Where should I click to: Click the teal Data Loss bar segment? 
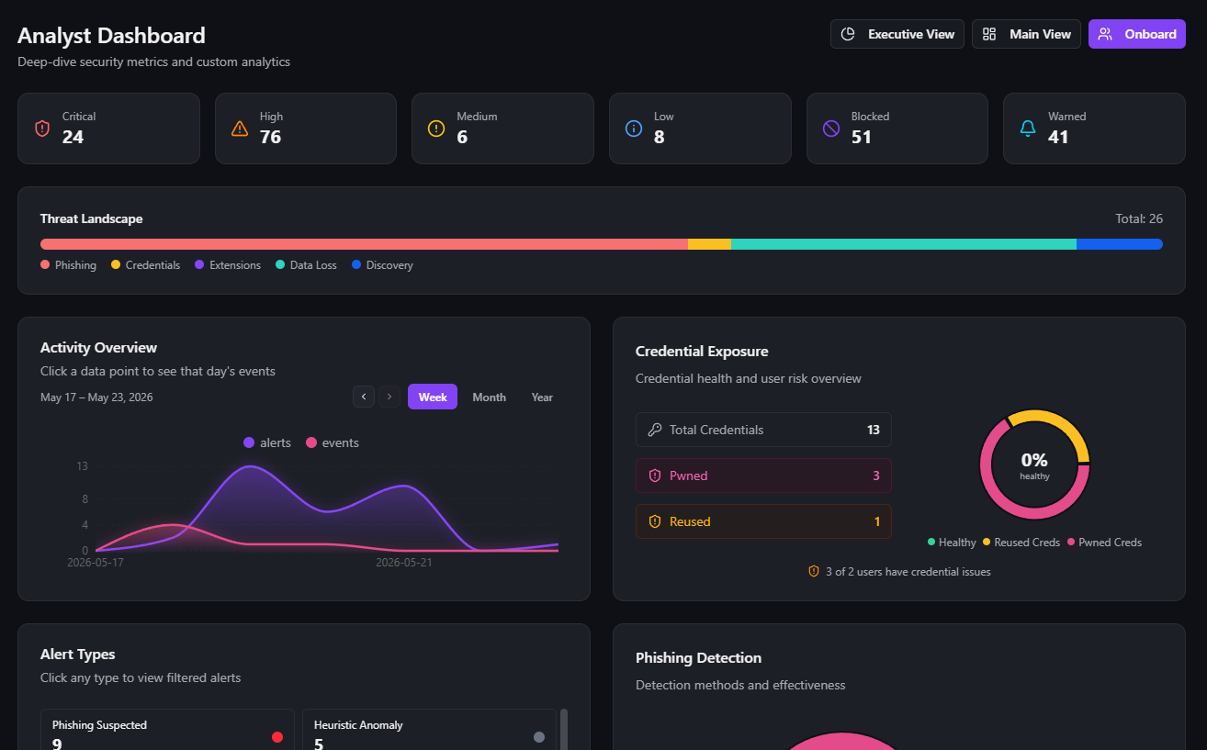[904, 244]
